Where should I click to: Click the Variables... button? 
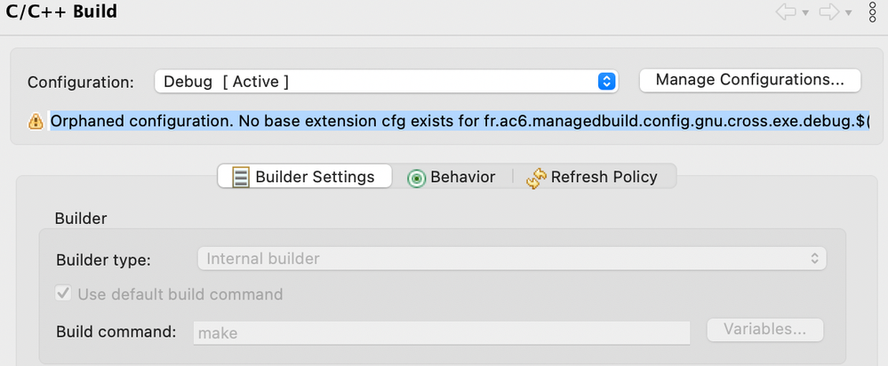click(765, 330)
